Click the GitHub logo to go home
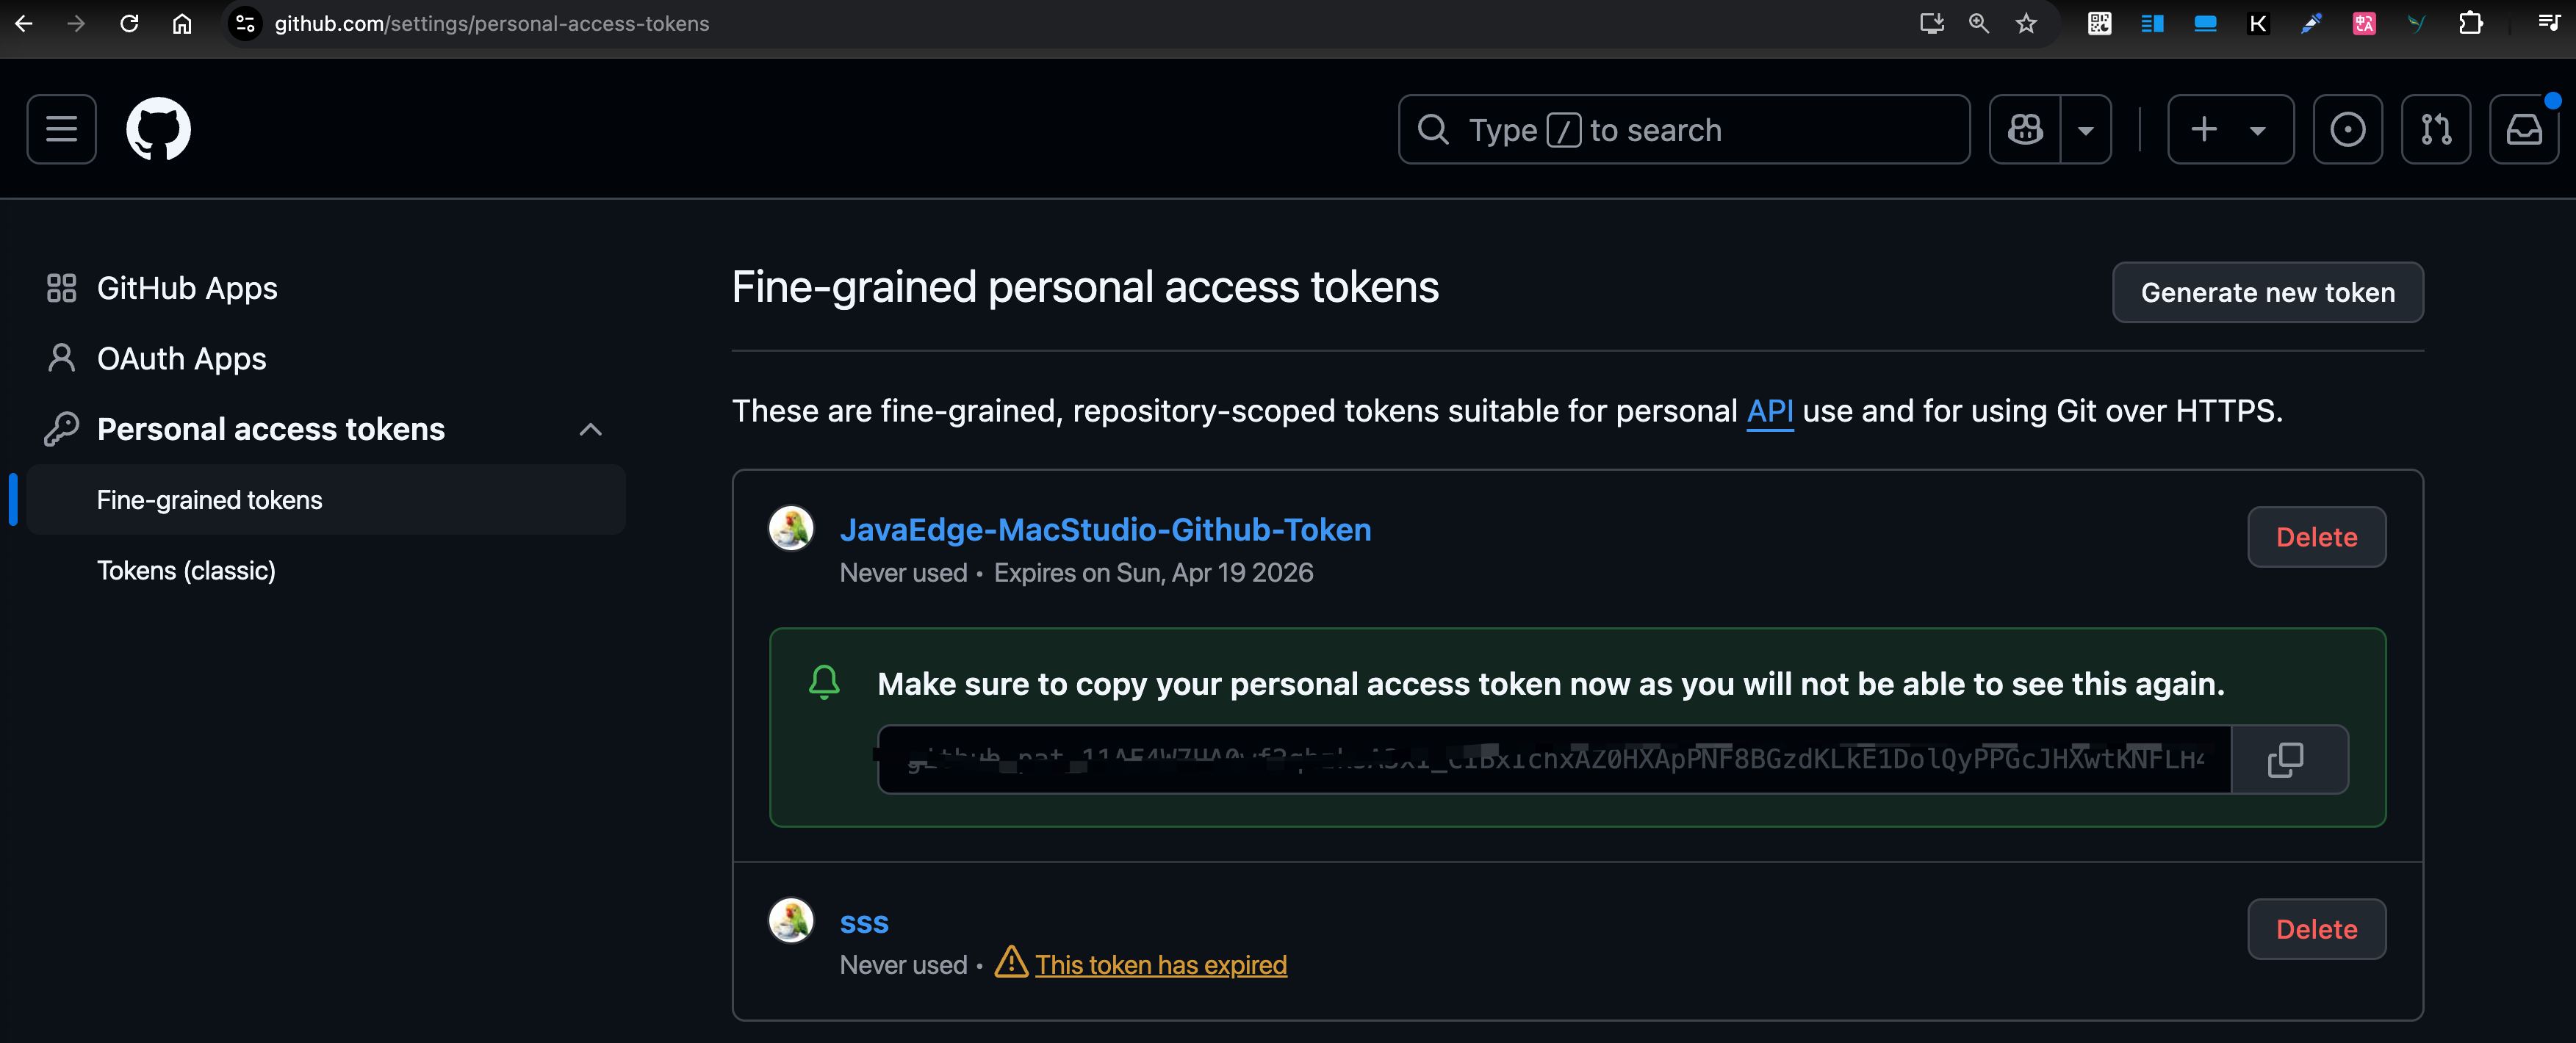 [160, 128]
